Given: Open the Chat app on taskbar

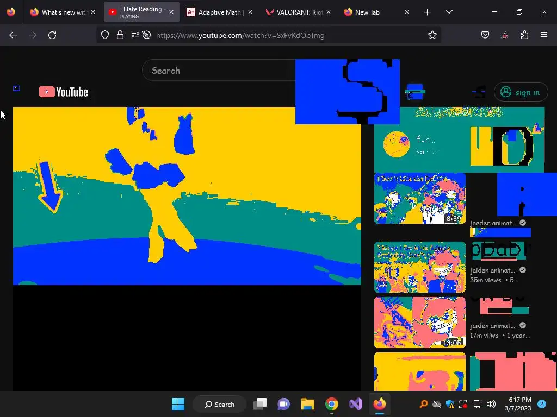Looking at the screenshot, I should (x=284, y=404).
